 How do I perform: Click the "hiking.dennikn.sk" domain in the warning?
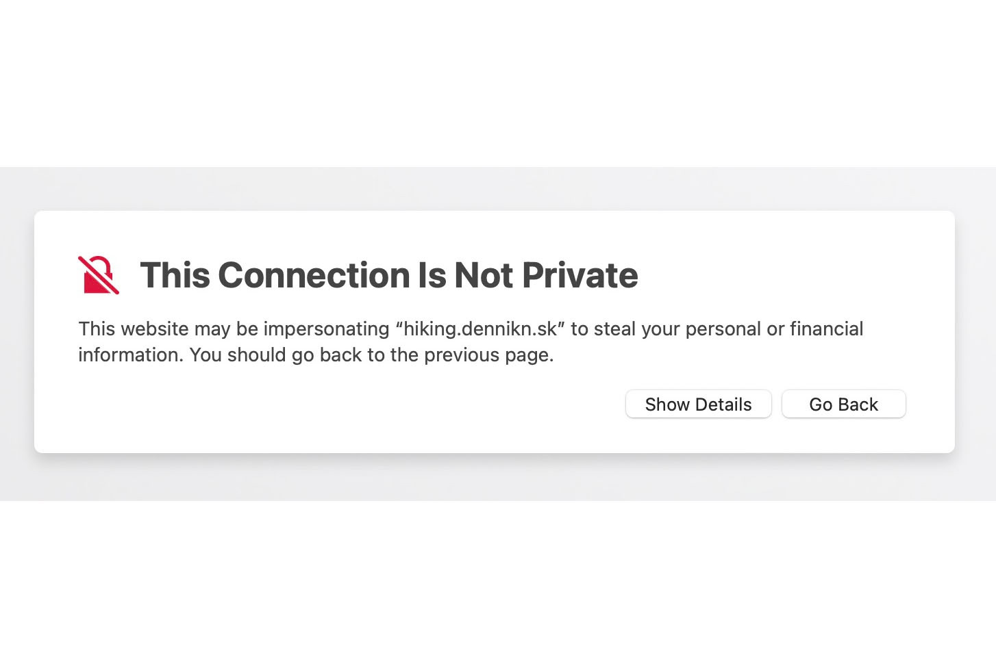pos(480,329)
